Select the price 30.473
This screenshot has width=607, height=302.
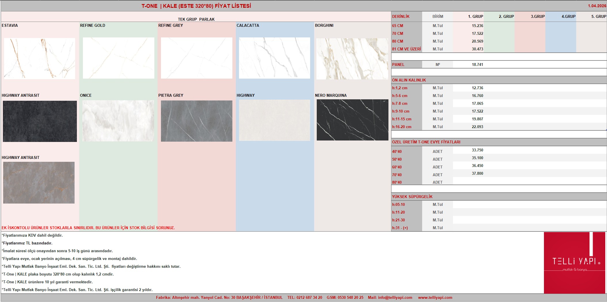coord(477,49)
